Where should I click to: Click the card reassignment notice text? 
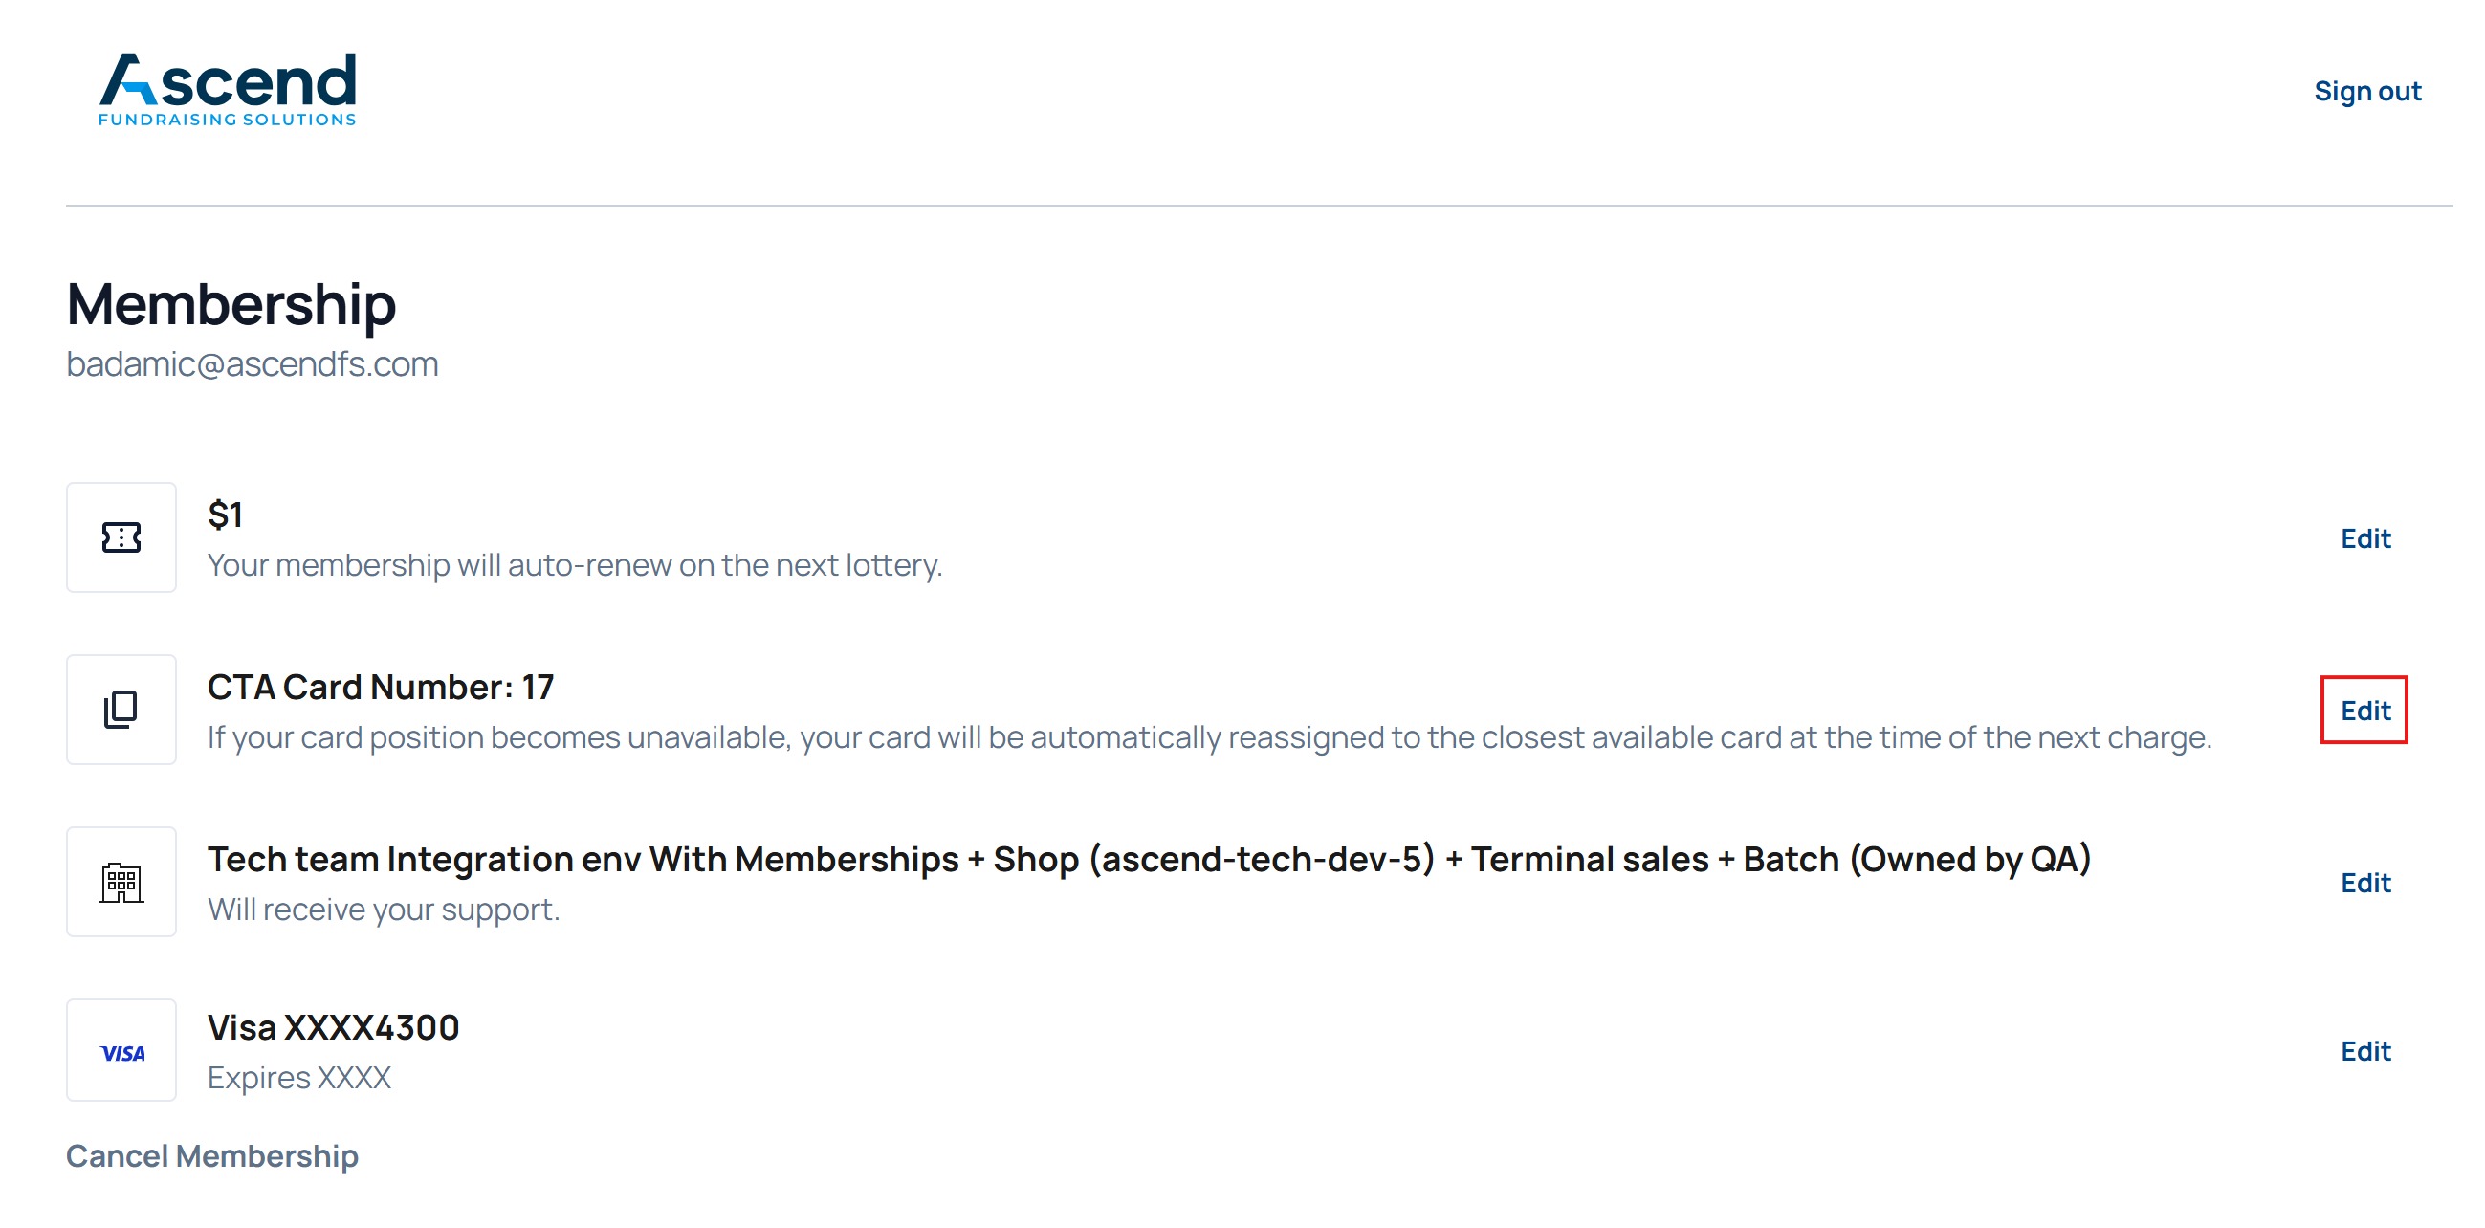(x=1209, y=738)
